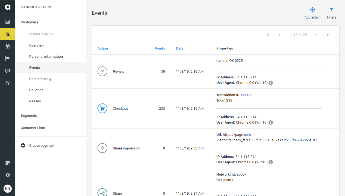
Task: Click the Review action name
Action: (x=119, y=72)
